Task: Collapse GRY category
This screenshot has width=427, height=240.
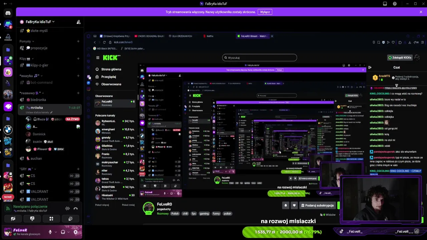Action: [27, 169]
